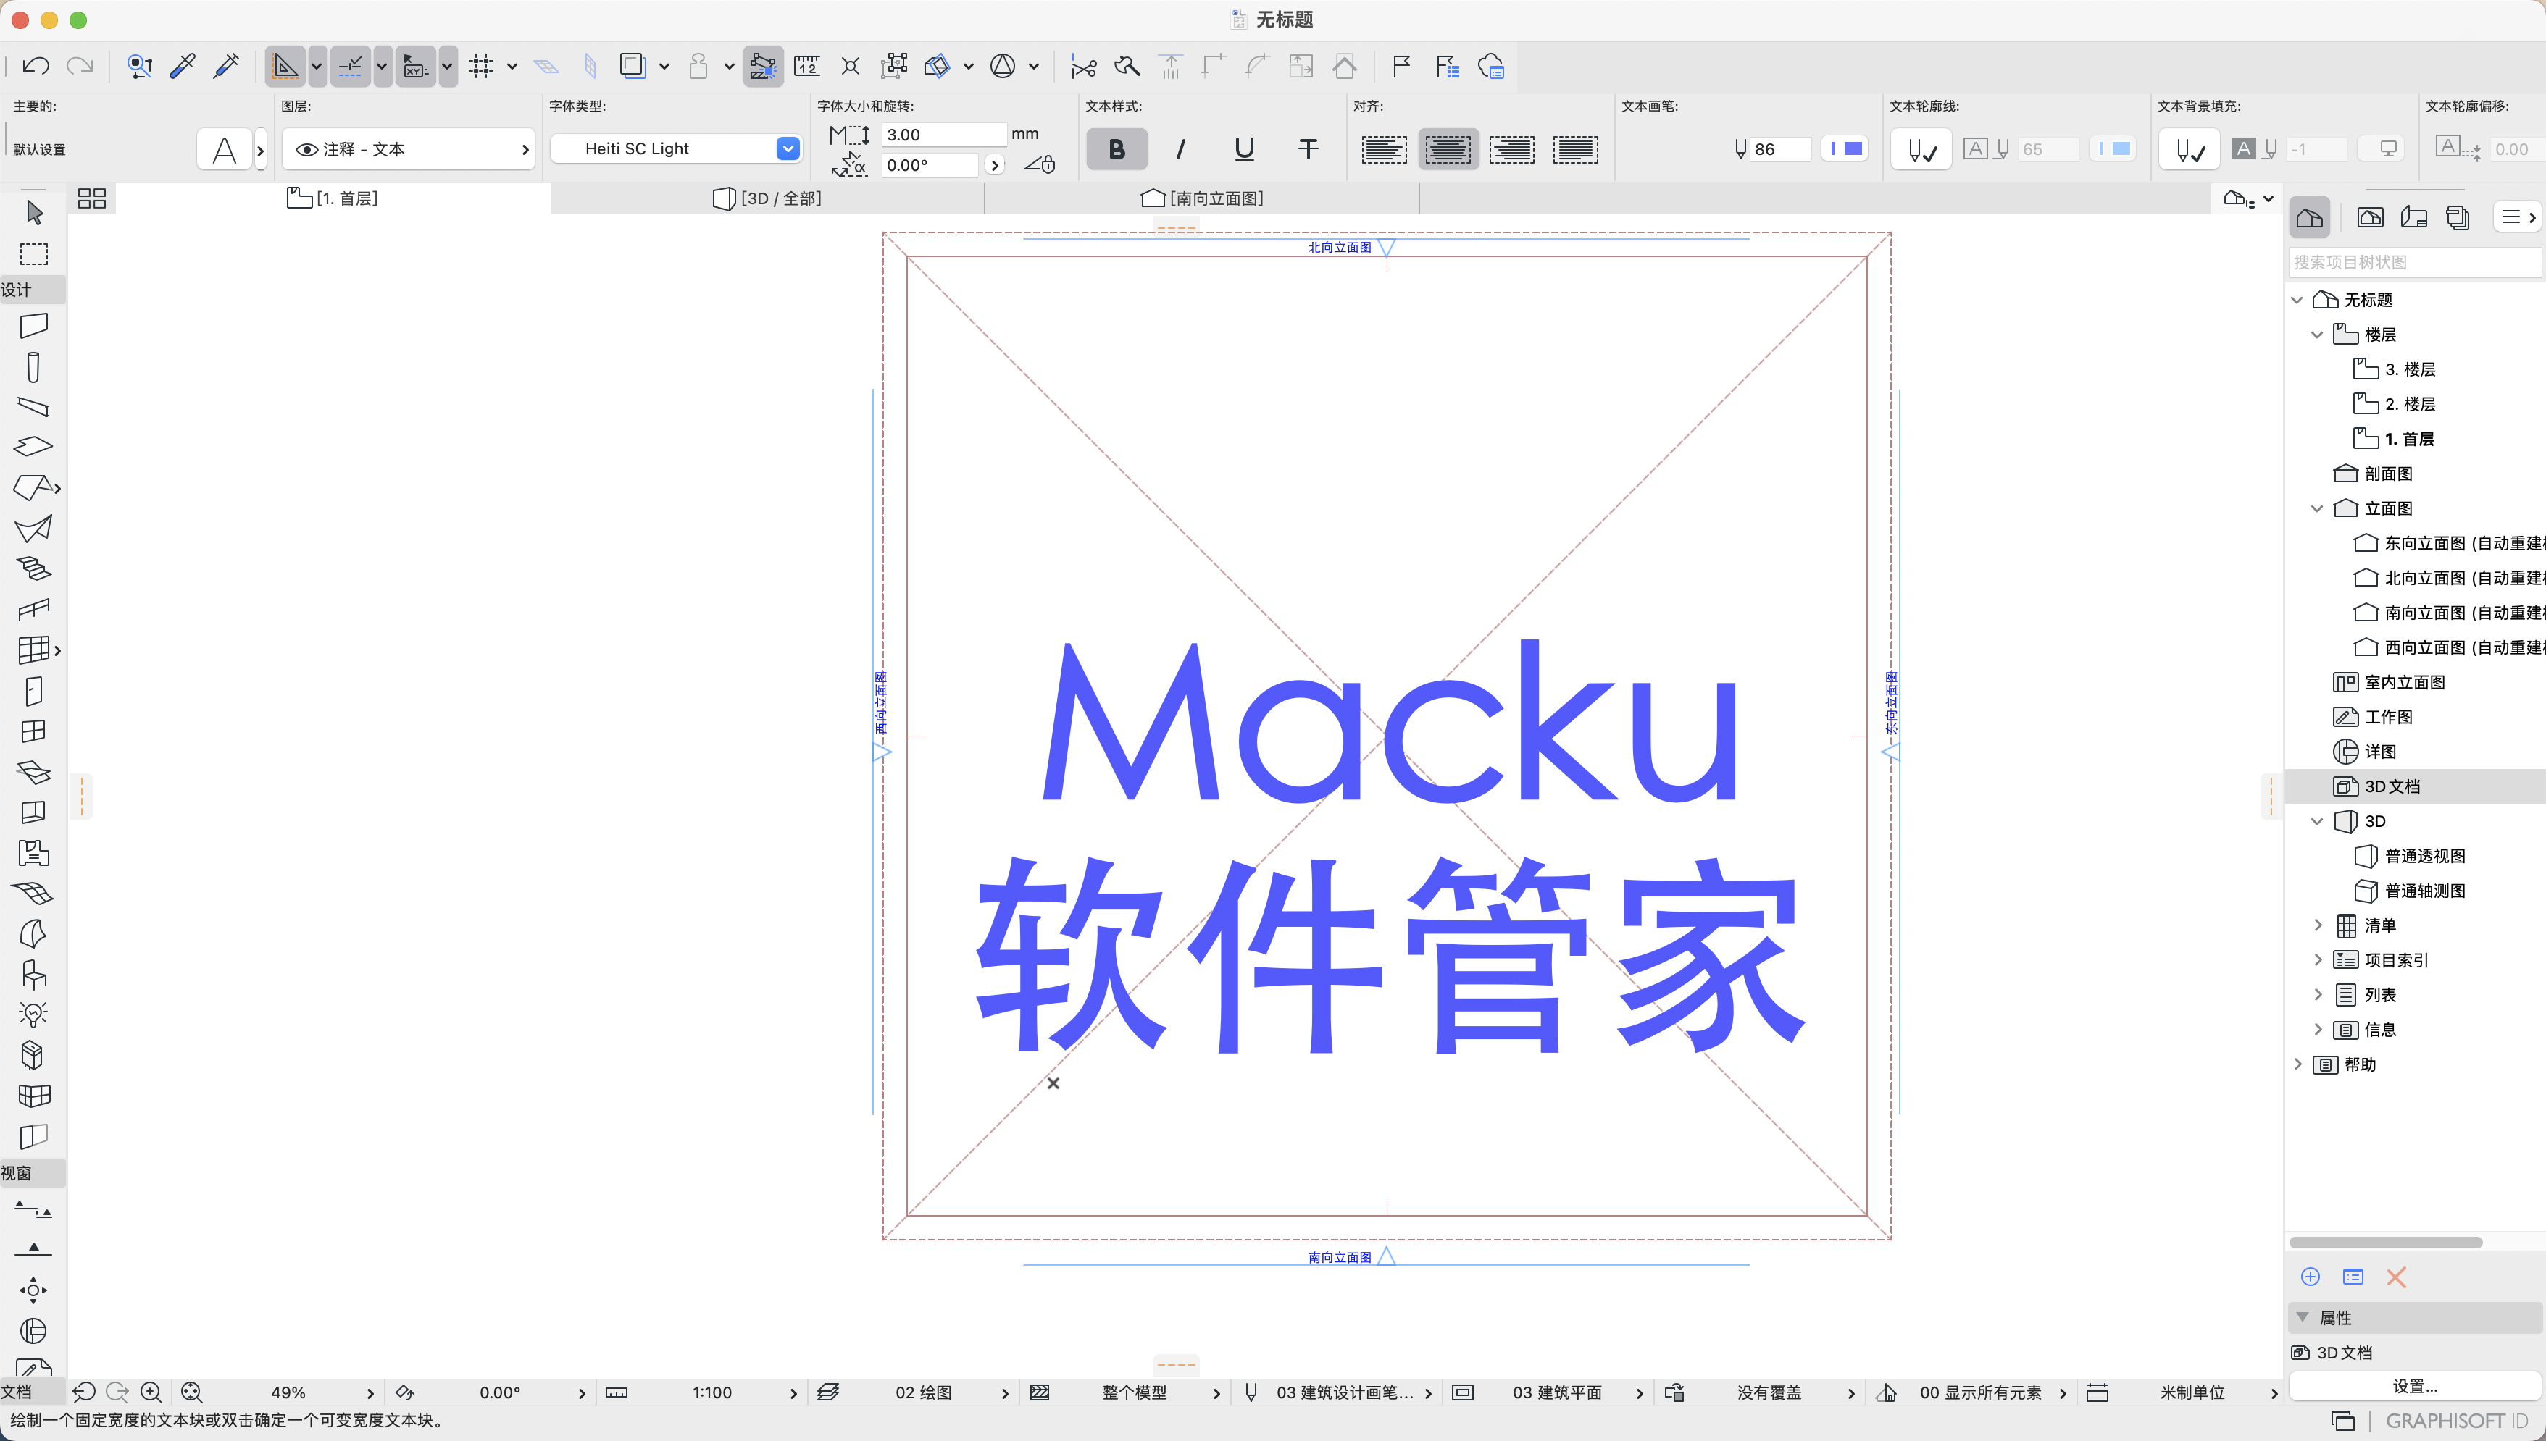
Task: Toggle Underline text style
Action: coord(1245,148)
